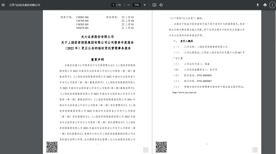Image resolution: width=276 pixels, height=154 pixels.
Task: Click the QR code on page 2
Action: 161,147
